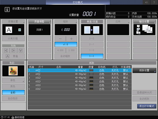Select paper tray 5 A3 row
The height and width of the screenshot is (119, 158).
[x=80, y=85]
